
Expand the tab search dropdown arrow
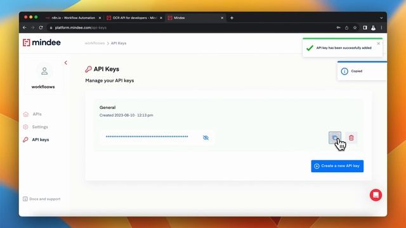[x=381, y=18]
